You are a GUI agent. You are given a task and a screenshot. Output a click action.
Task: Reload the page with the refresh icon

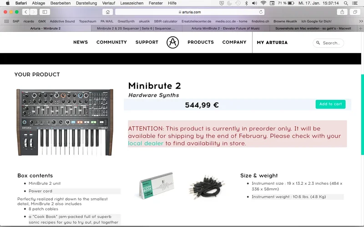[261, 12]
